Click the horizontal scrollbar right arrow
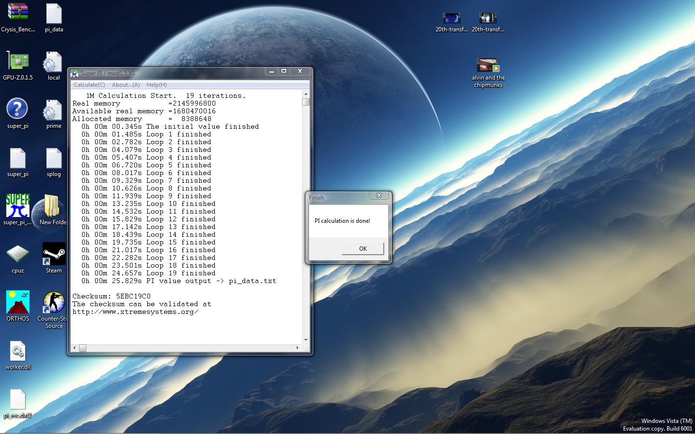Image resolution: width=695 pixels, height=434 pixels. 297,348
